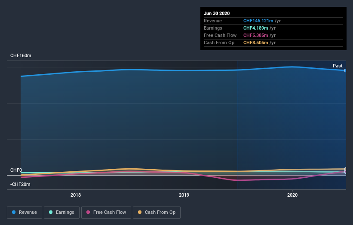
Task: Click the Cash From Op line endpoint marker
Action: (346, 169)
